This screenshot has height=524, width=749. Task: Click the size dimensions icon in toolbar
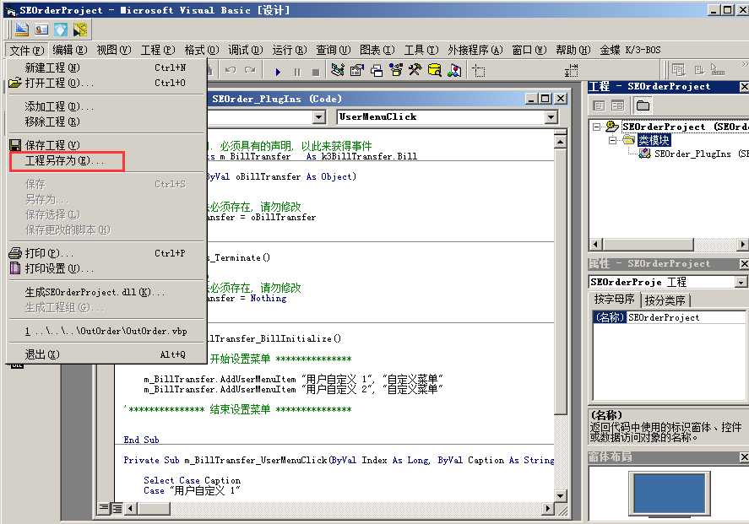[572, 72]
